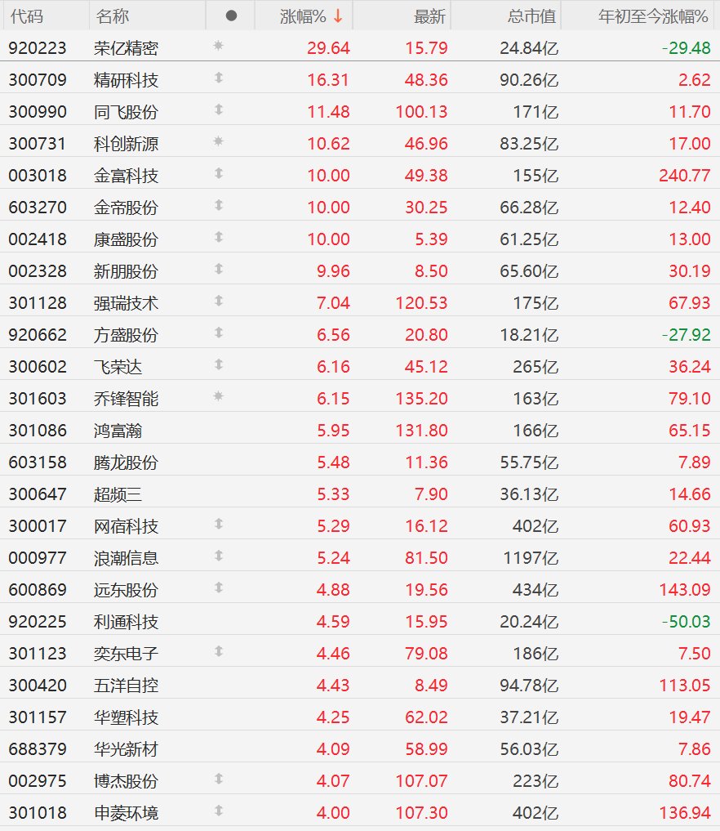Sort by the 总市值 column header
720x831 pixels.
[531, 16]
